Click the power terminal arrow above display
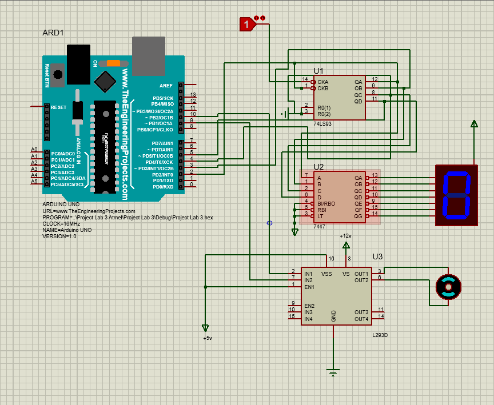 (x=474, y=124)
